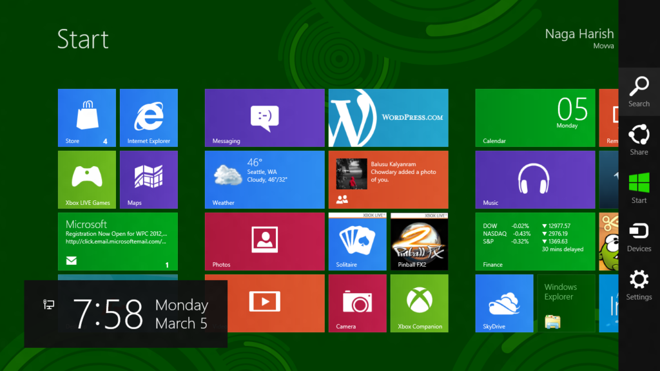Click "Registration Now Open for WPC 2012" text
Screen dimensions: 660x371
point(116,233)
